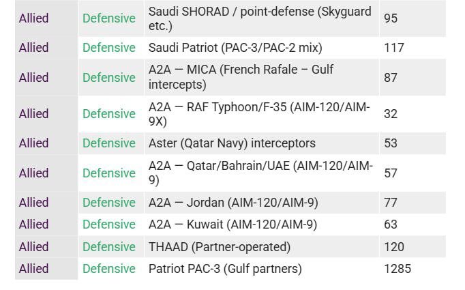
Task: Click the Defensive label in the THAAD row
Action: 109,247
